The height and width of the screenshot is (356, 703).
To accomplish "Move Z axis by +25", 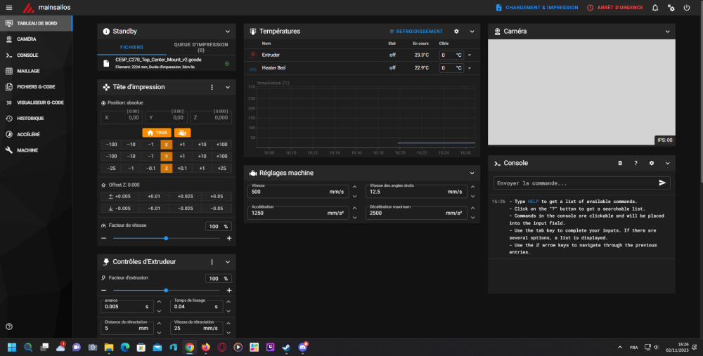I will point(222,169).
